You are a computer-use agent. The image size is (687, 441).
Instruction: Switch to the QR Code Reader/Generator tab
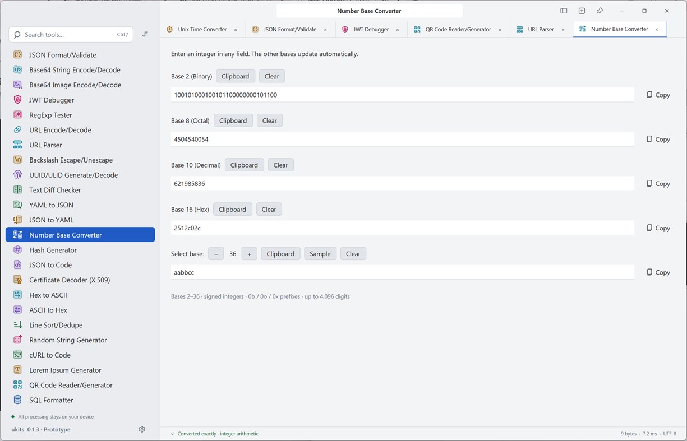(x=458, y=29)
